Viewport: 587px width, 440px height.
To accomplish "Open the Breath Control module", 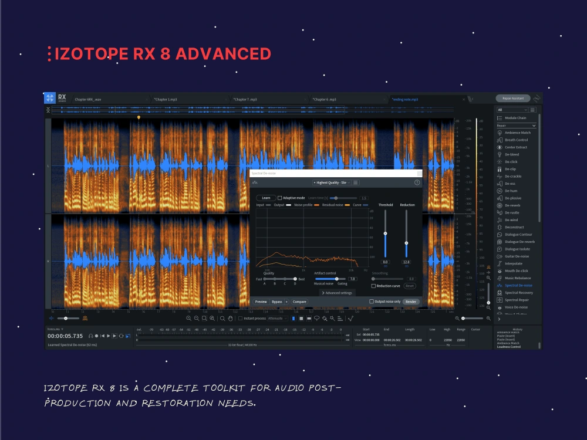I will click(512, 140).
